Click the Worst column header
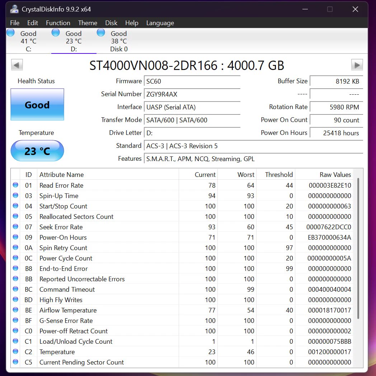The image size is (376, 376). click(237, 175)
